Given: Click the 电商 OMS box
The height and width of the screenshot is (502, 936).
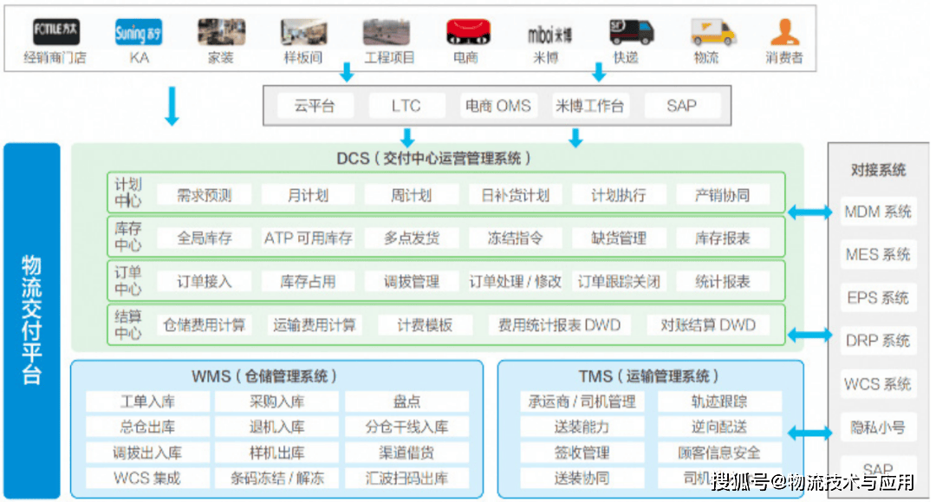Looking at the screenshot, I should pyautogui.click(x=497, y=106).
